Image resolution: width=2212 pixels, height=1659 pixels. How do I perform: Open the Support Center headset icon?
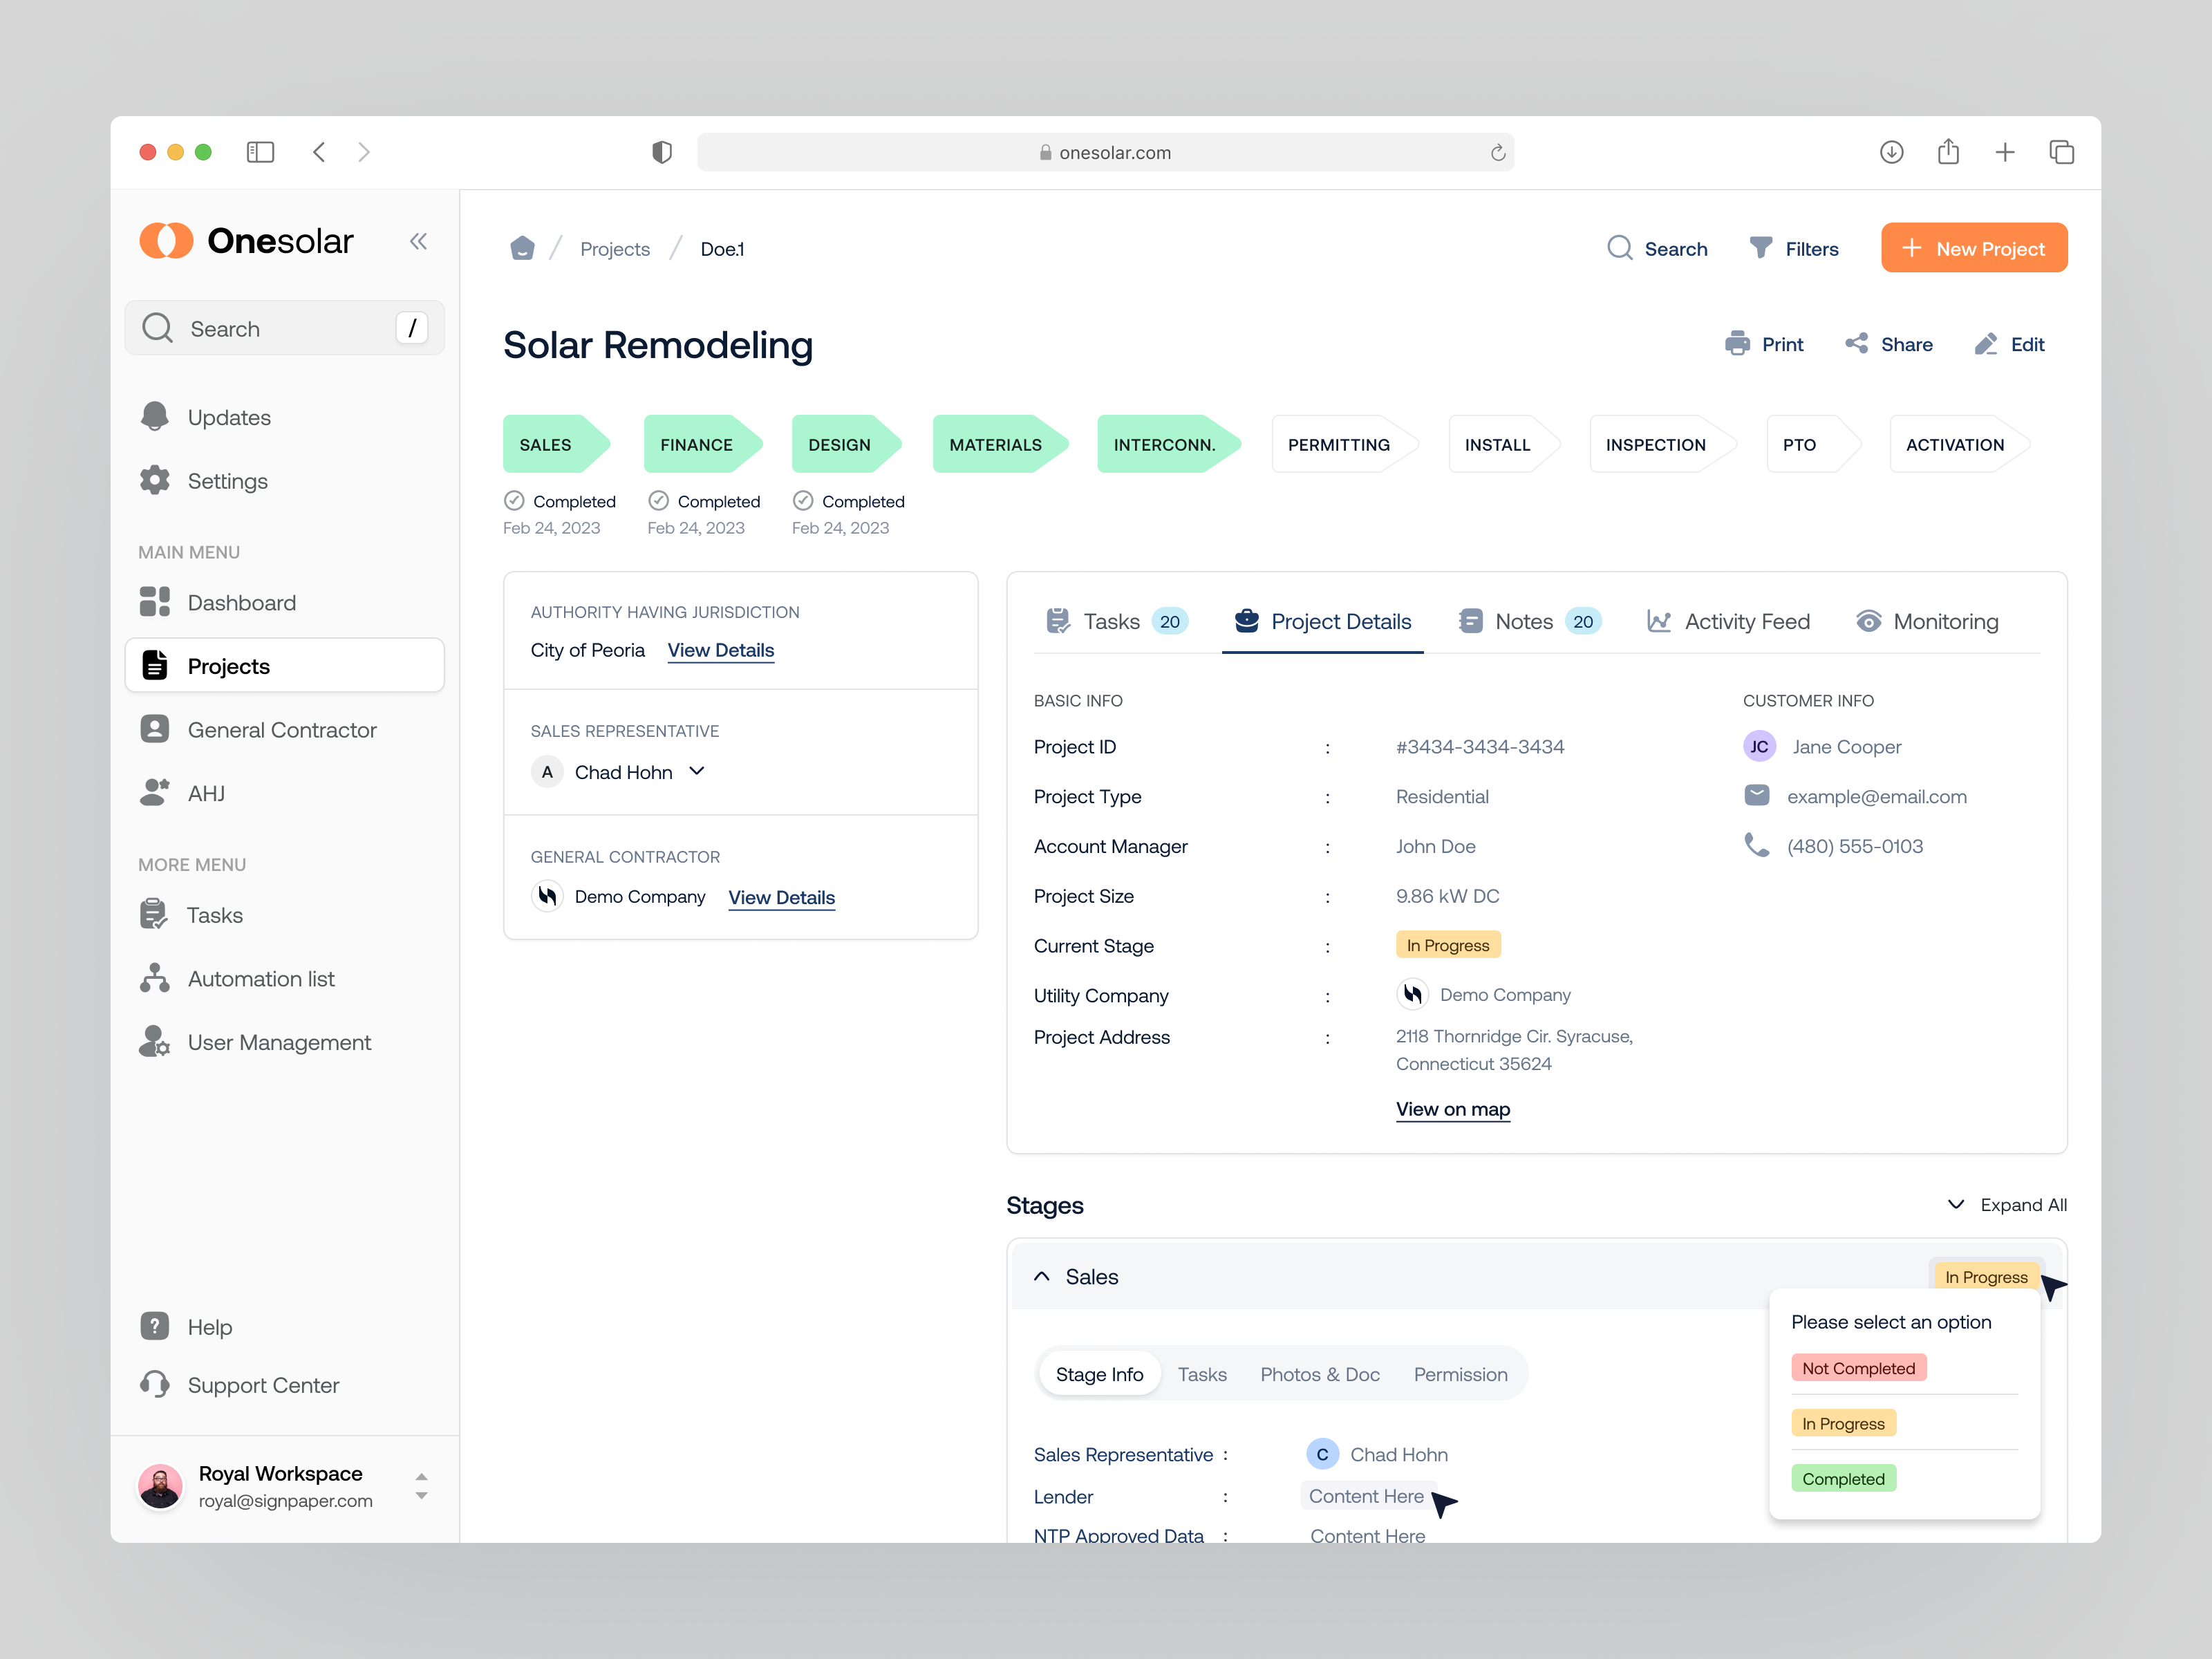155,1385
